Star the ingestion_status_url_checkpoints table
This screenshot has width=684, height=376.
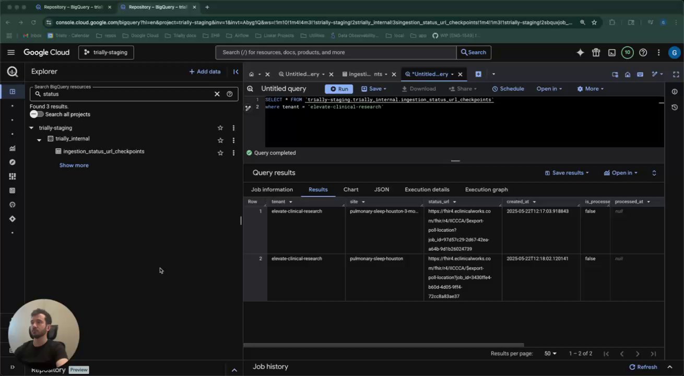tap(220, 153)
